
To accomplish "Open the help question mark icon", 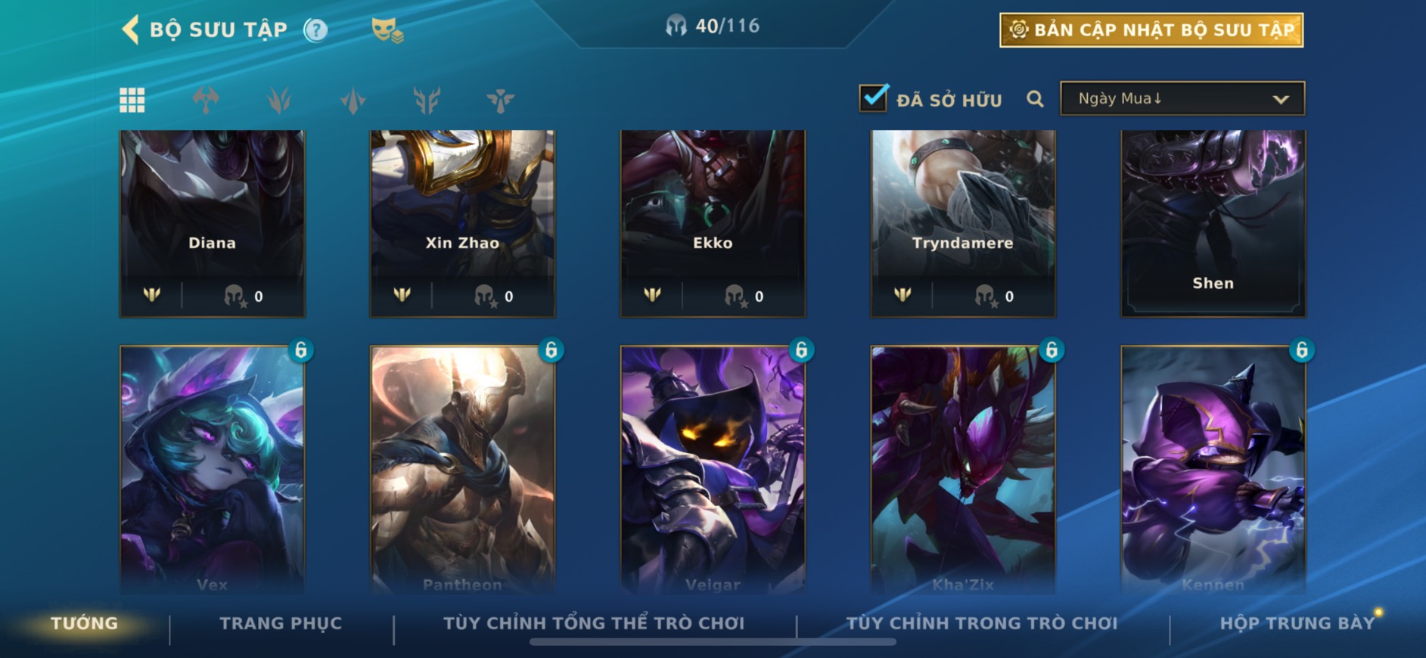I will point(315,30).
